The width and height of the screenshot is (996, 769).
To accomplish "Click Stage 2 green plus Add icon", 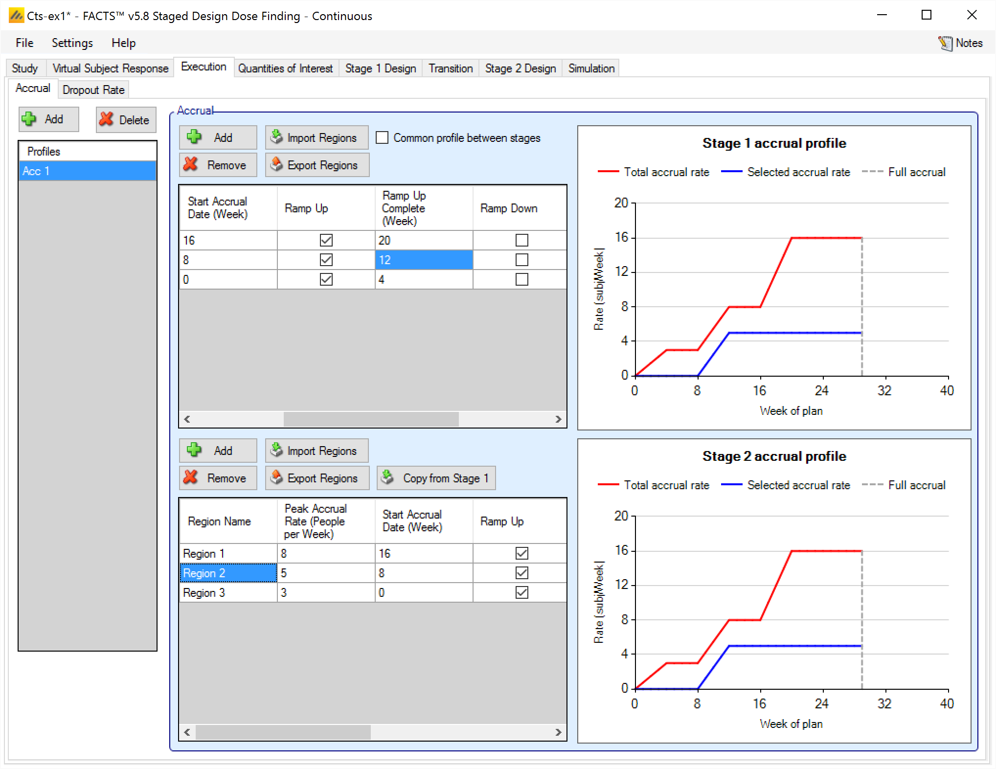I will (x=194, y=450).
